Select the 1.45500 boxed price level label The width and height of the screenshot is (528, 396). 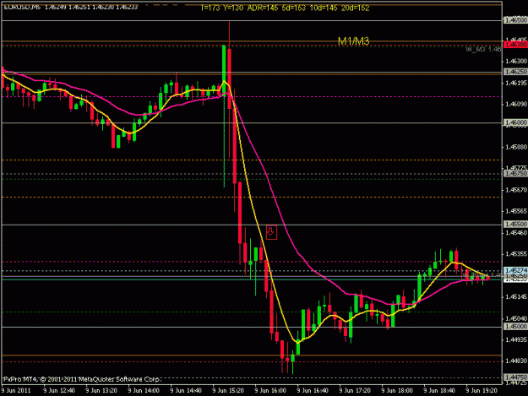[x=515, y=224]
